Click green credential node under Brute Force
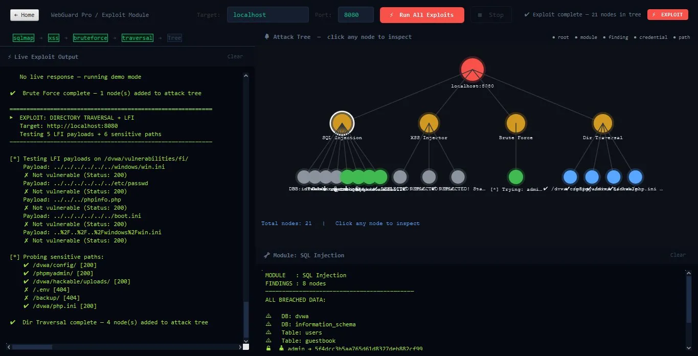The image size is (698, 356). (x=516, y=177)
